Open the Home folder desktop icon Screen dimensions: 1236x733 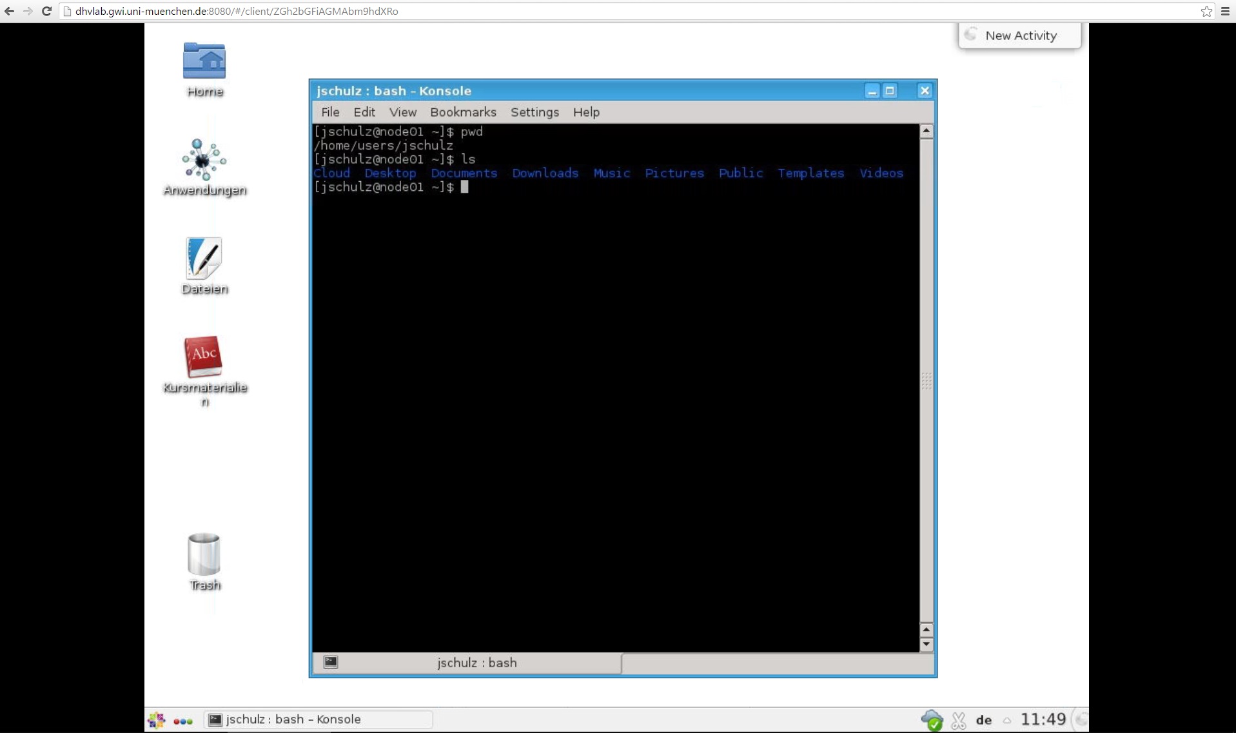[x=204, y=63]
